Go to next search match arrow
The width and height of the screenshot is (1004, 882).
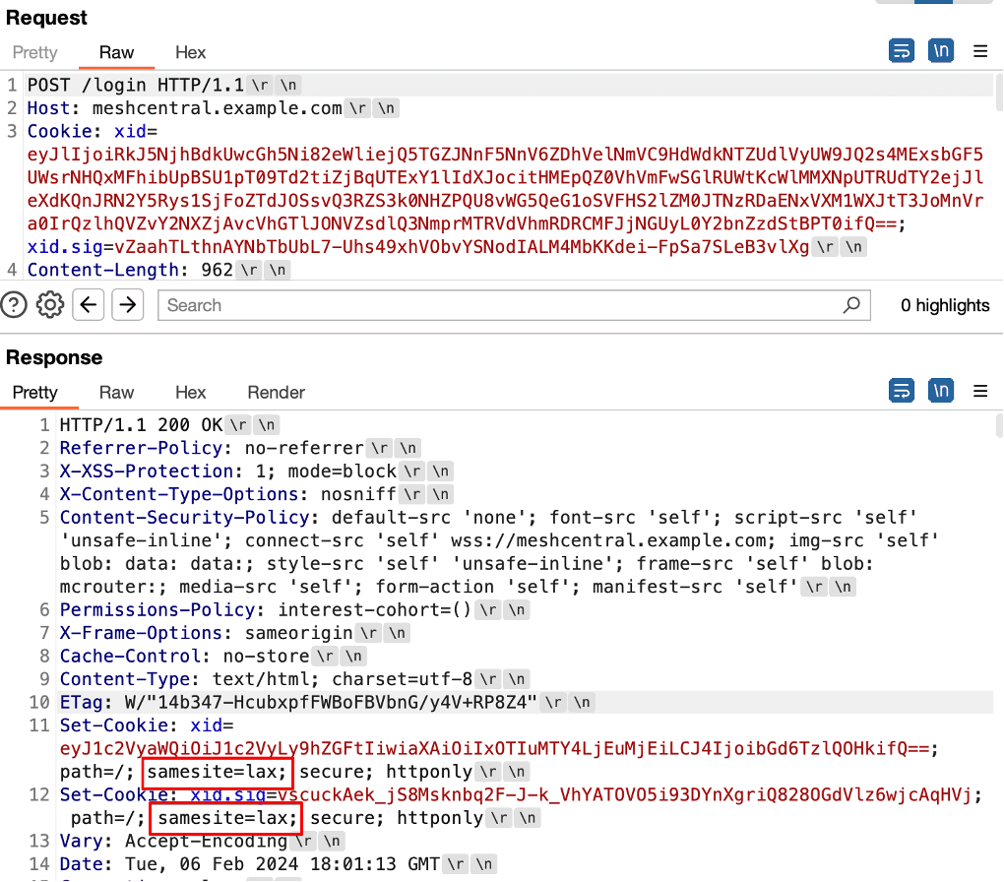click(127, 305)
